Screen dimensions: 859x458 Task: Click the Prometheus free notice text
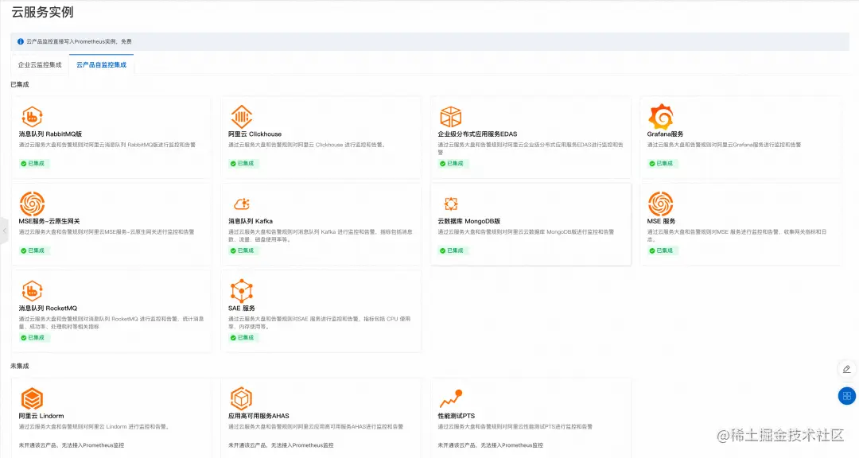79,41
